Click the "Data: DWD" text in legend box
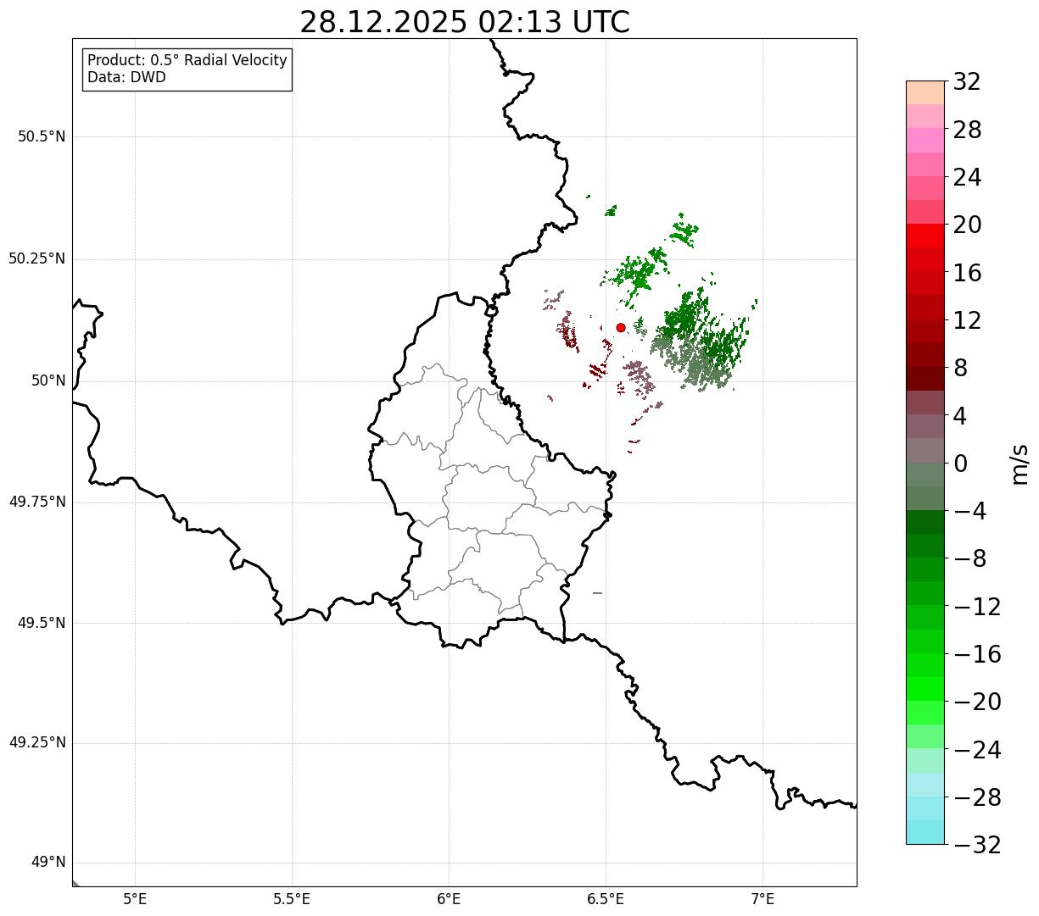The height and width of the screenshot is (916, 1039). [126, 78]
